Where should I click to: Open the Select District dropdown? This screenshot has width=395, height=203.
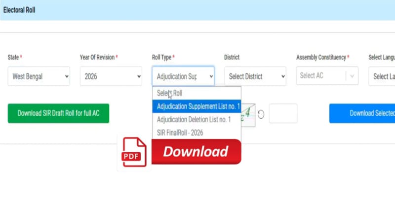click(255, 76)
